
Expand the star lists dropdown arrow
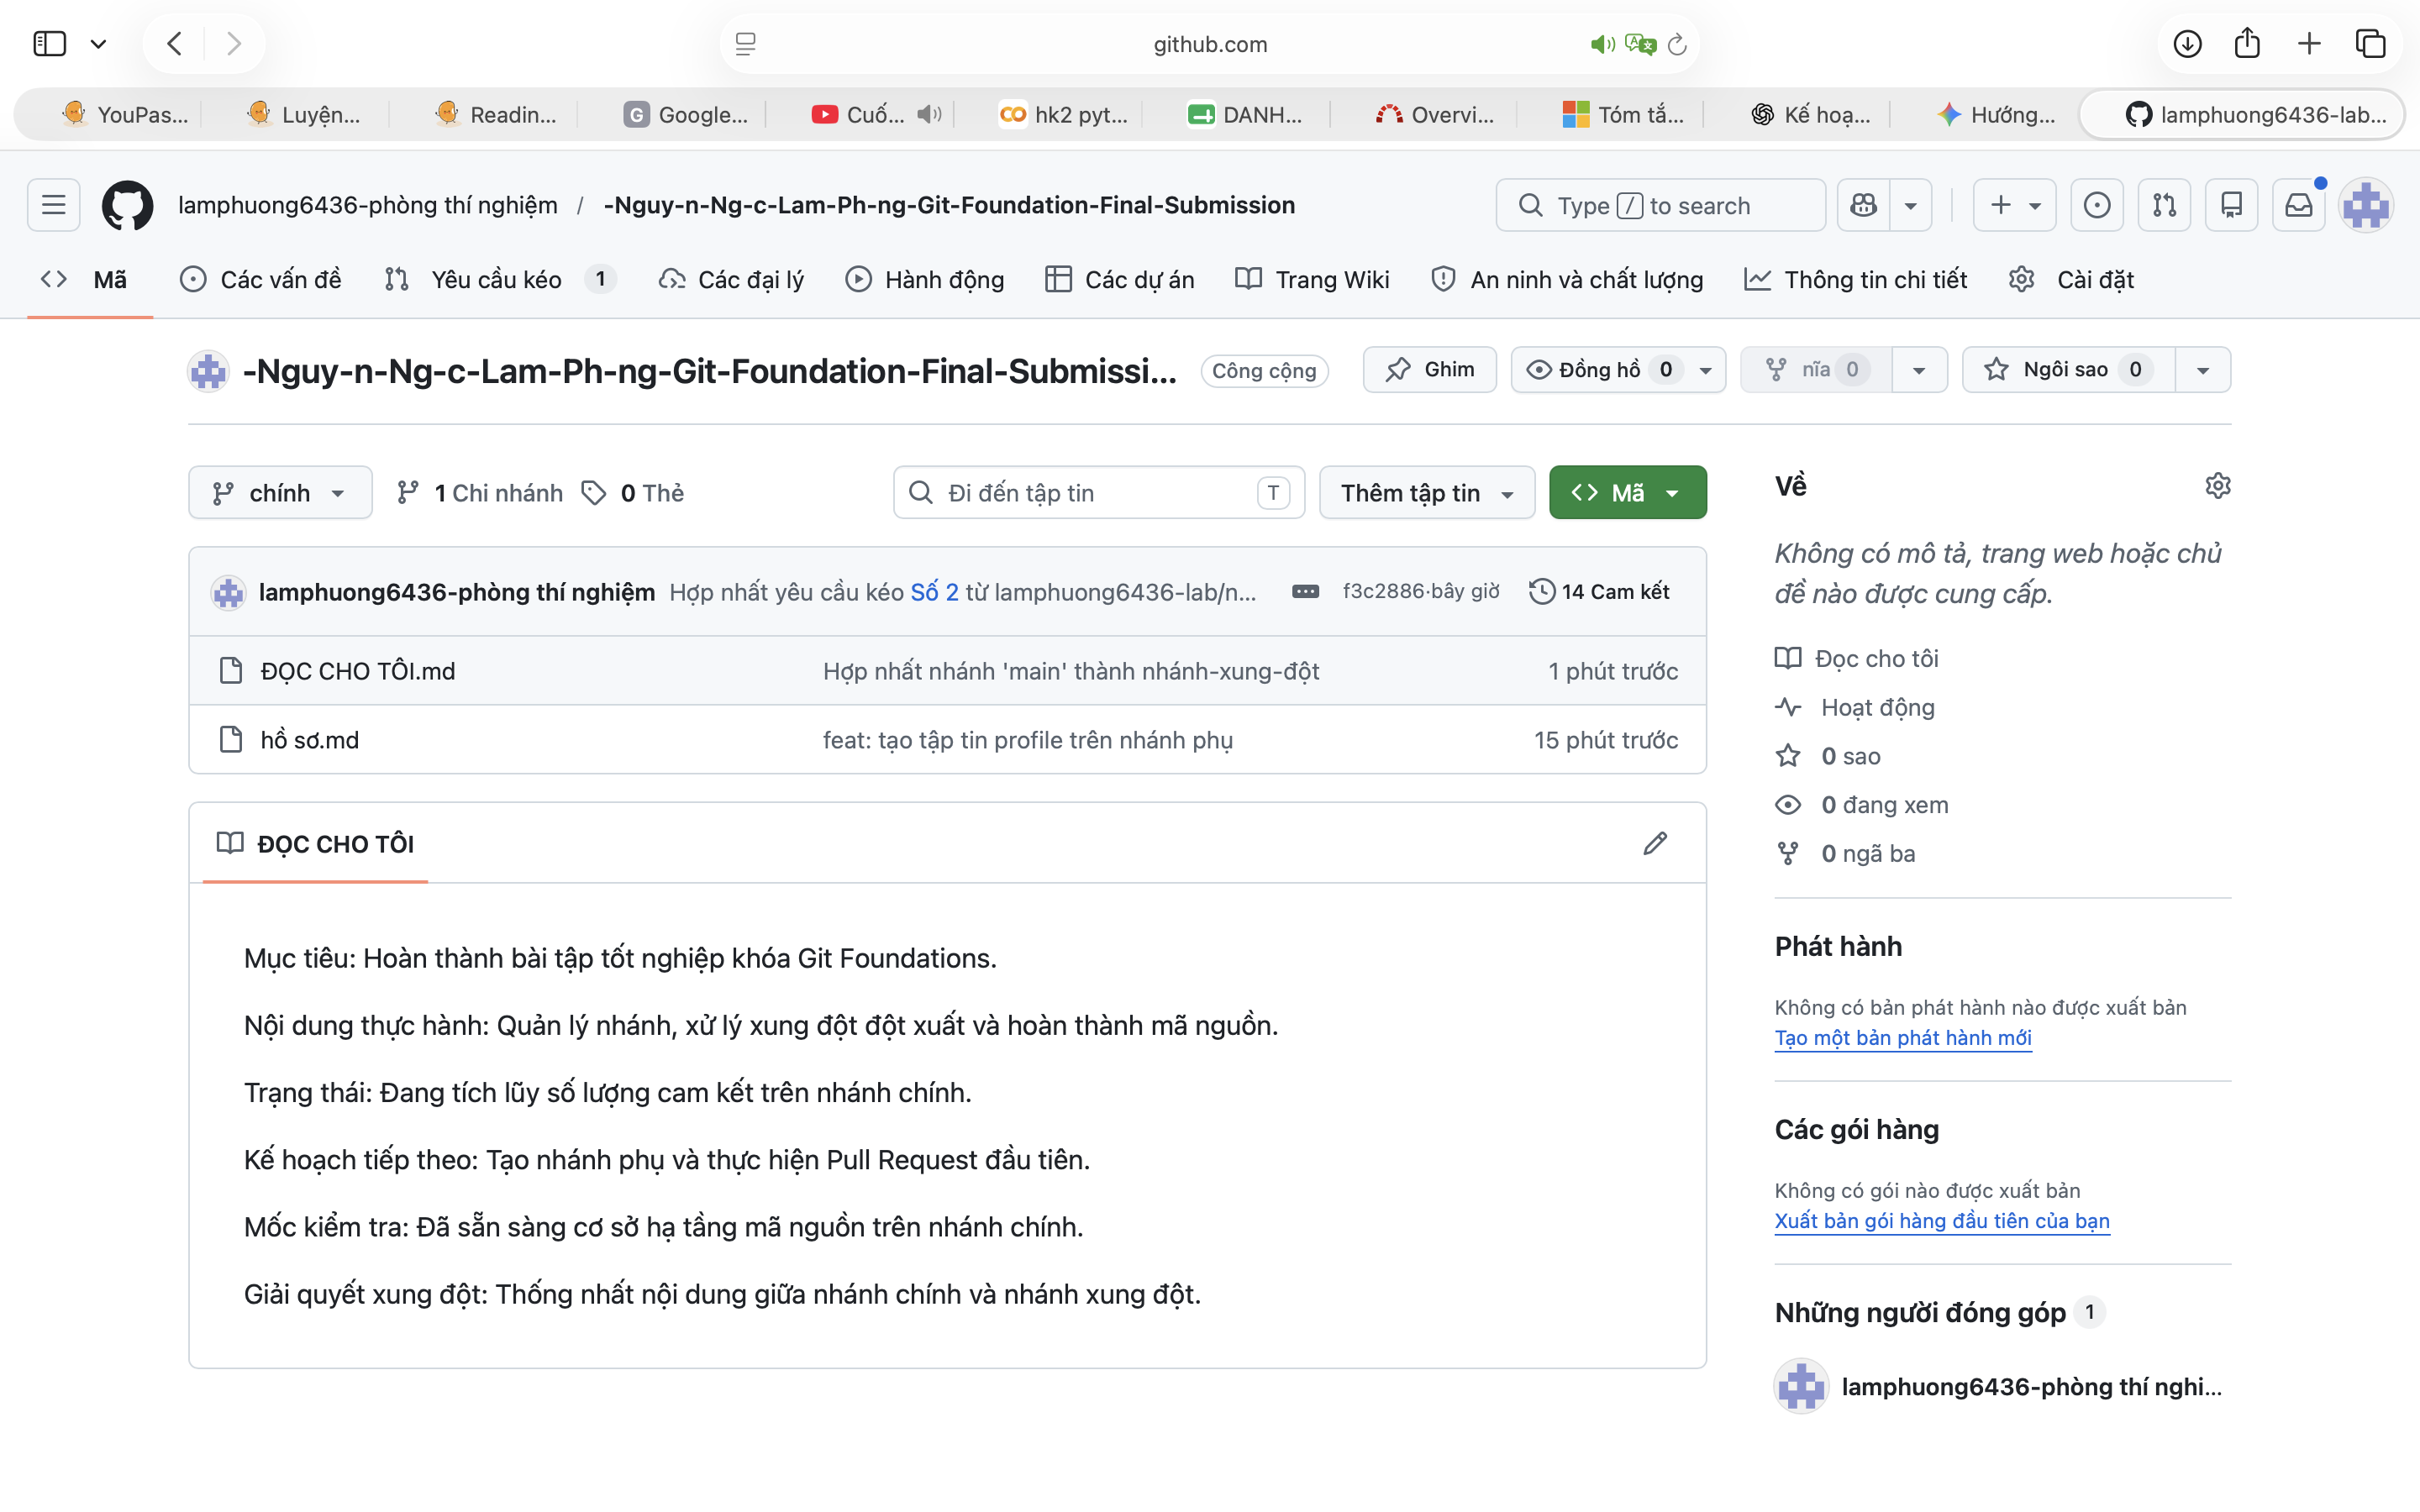point(2203,370)
